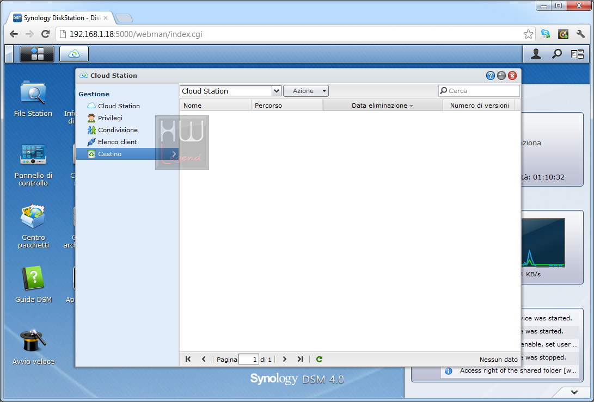This screenshot has width=594, height=402.
Task: Open File Station desktop icon
Action: [33, 98]
